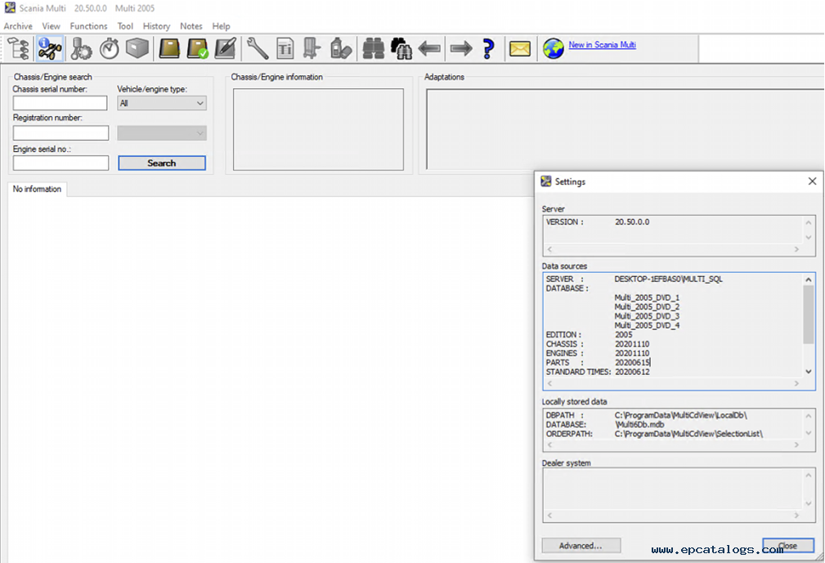Open the yellow envelope mail icon
Screen dimensions: 825x563
pyautogui.click(x=520, y=49)
